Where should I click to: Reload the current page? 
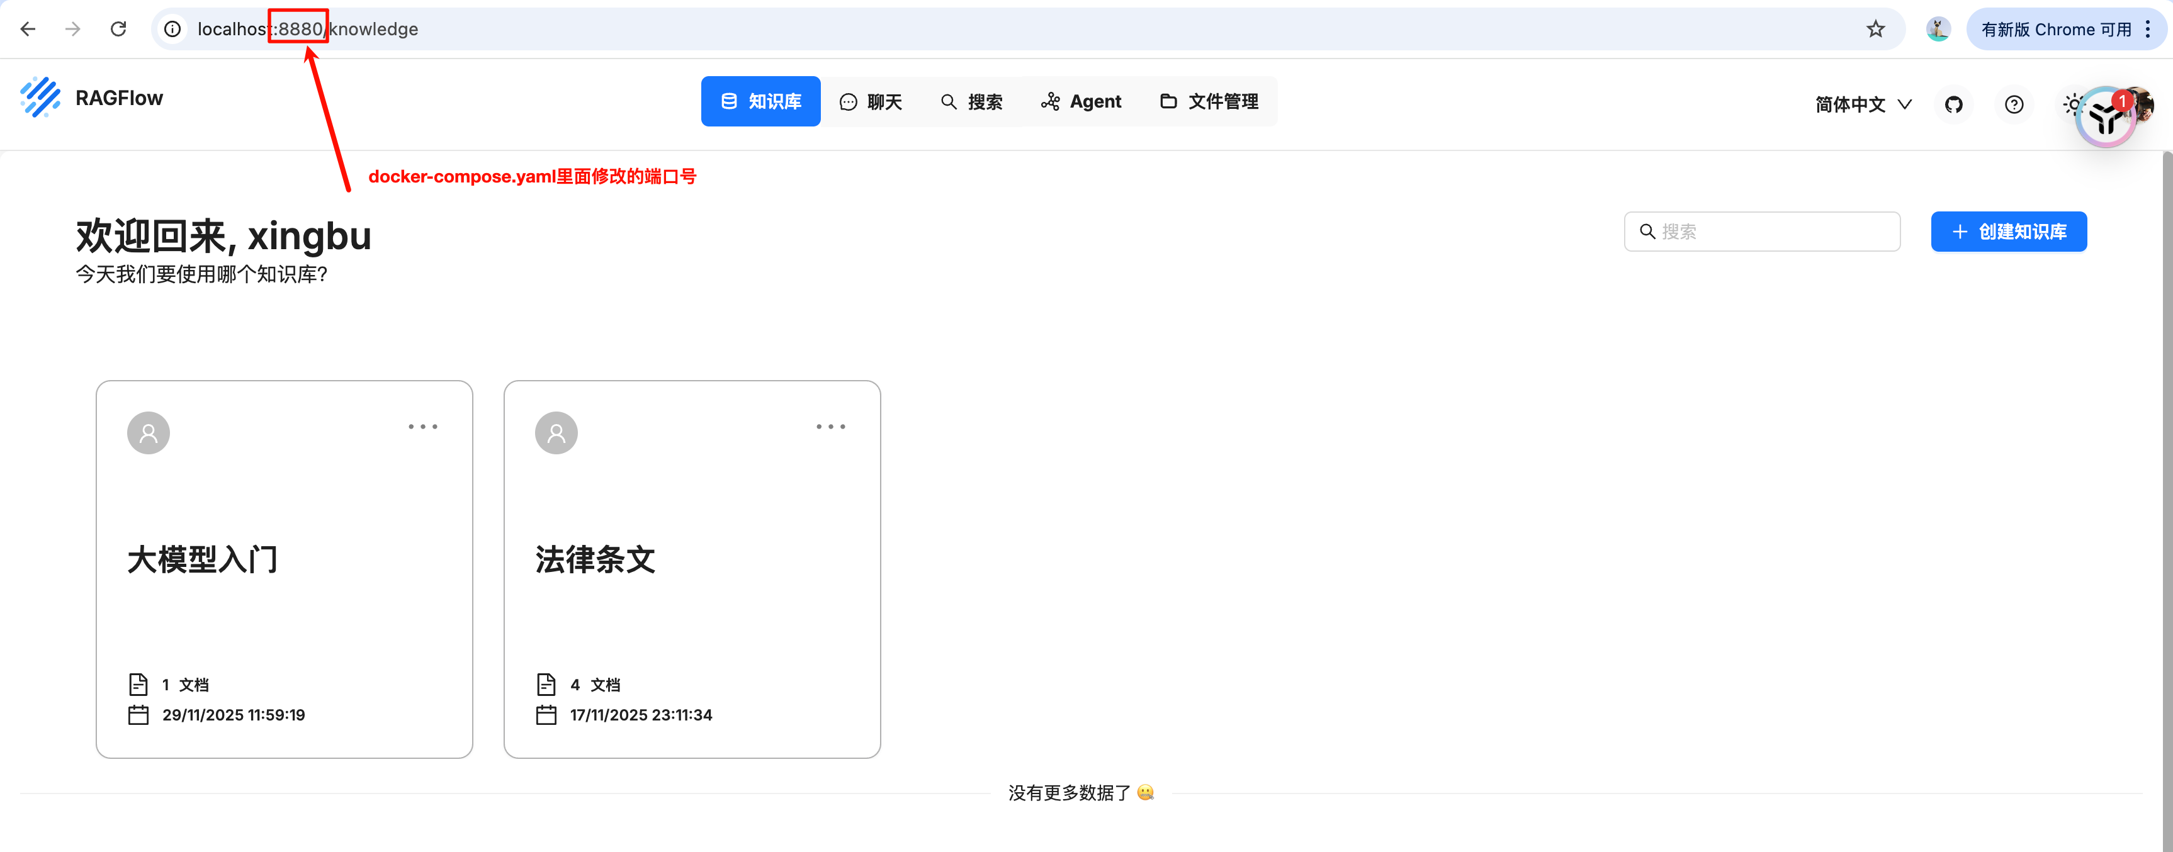119,29
